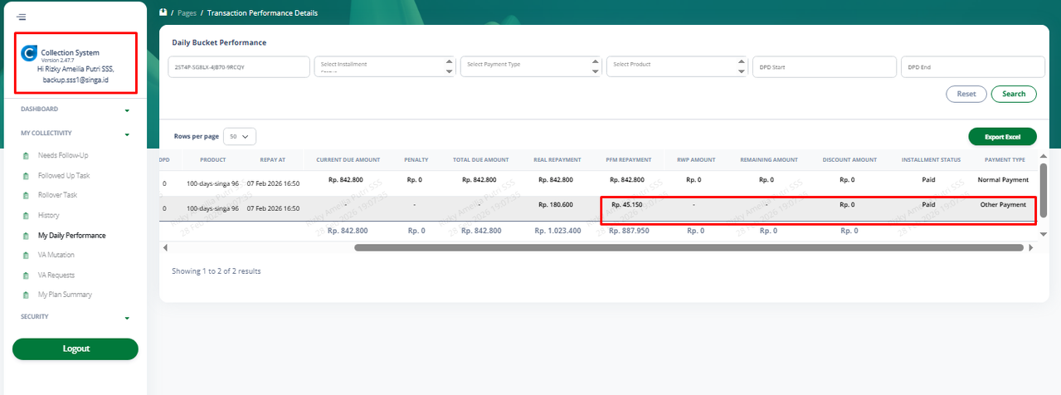Screen dimensions: 1061x395
Task: Click the Collection System logo icon
Action: click(x=29, y=55)
